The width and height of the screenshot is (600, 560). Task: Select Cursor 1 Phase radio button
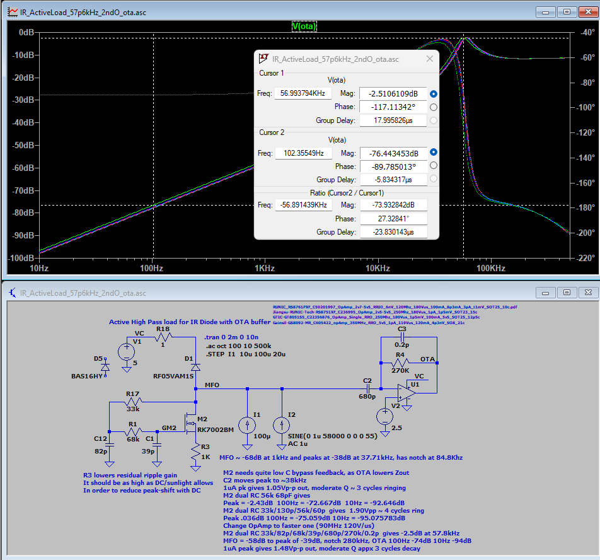tap(434, 107)
